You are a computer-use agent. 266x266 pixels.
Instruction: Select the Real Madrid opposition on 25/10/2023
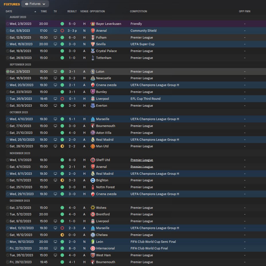(105, 140)
